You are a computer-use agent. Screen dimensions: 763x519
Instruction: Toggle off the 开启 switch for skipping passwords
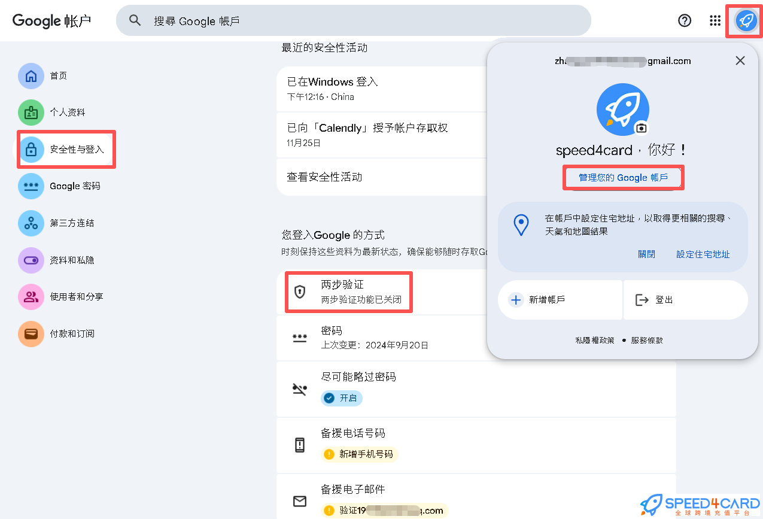point(341,397)
